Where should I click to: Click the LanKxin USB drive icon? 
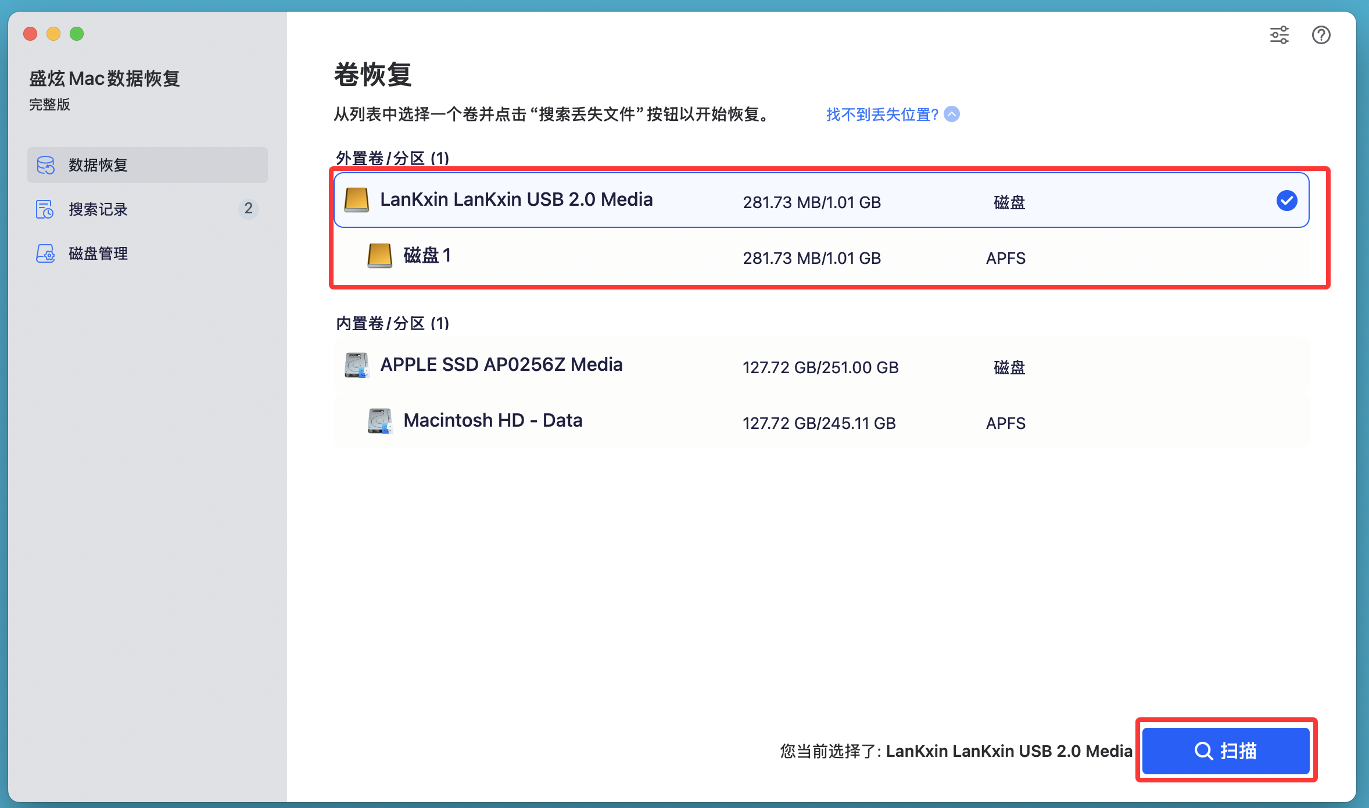click(x=357, y=199)
